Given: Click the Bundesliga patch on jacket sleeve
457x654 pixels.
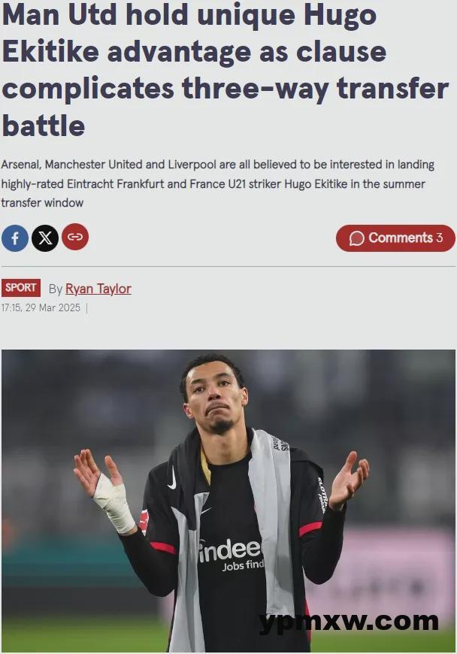Looking at the screenshot, I should coord(144,521).
